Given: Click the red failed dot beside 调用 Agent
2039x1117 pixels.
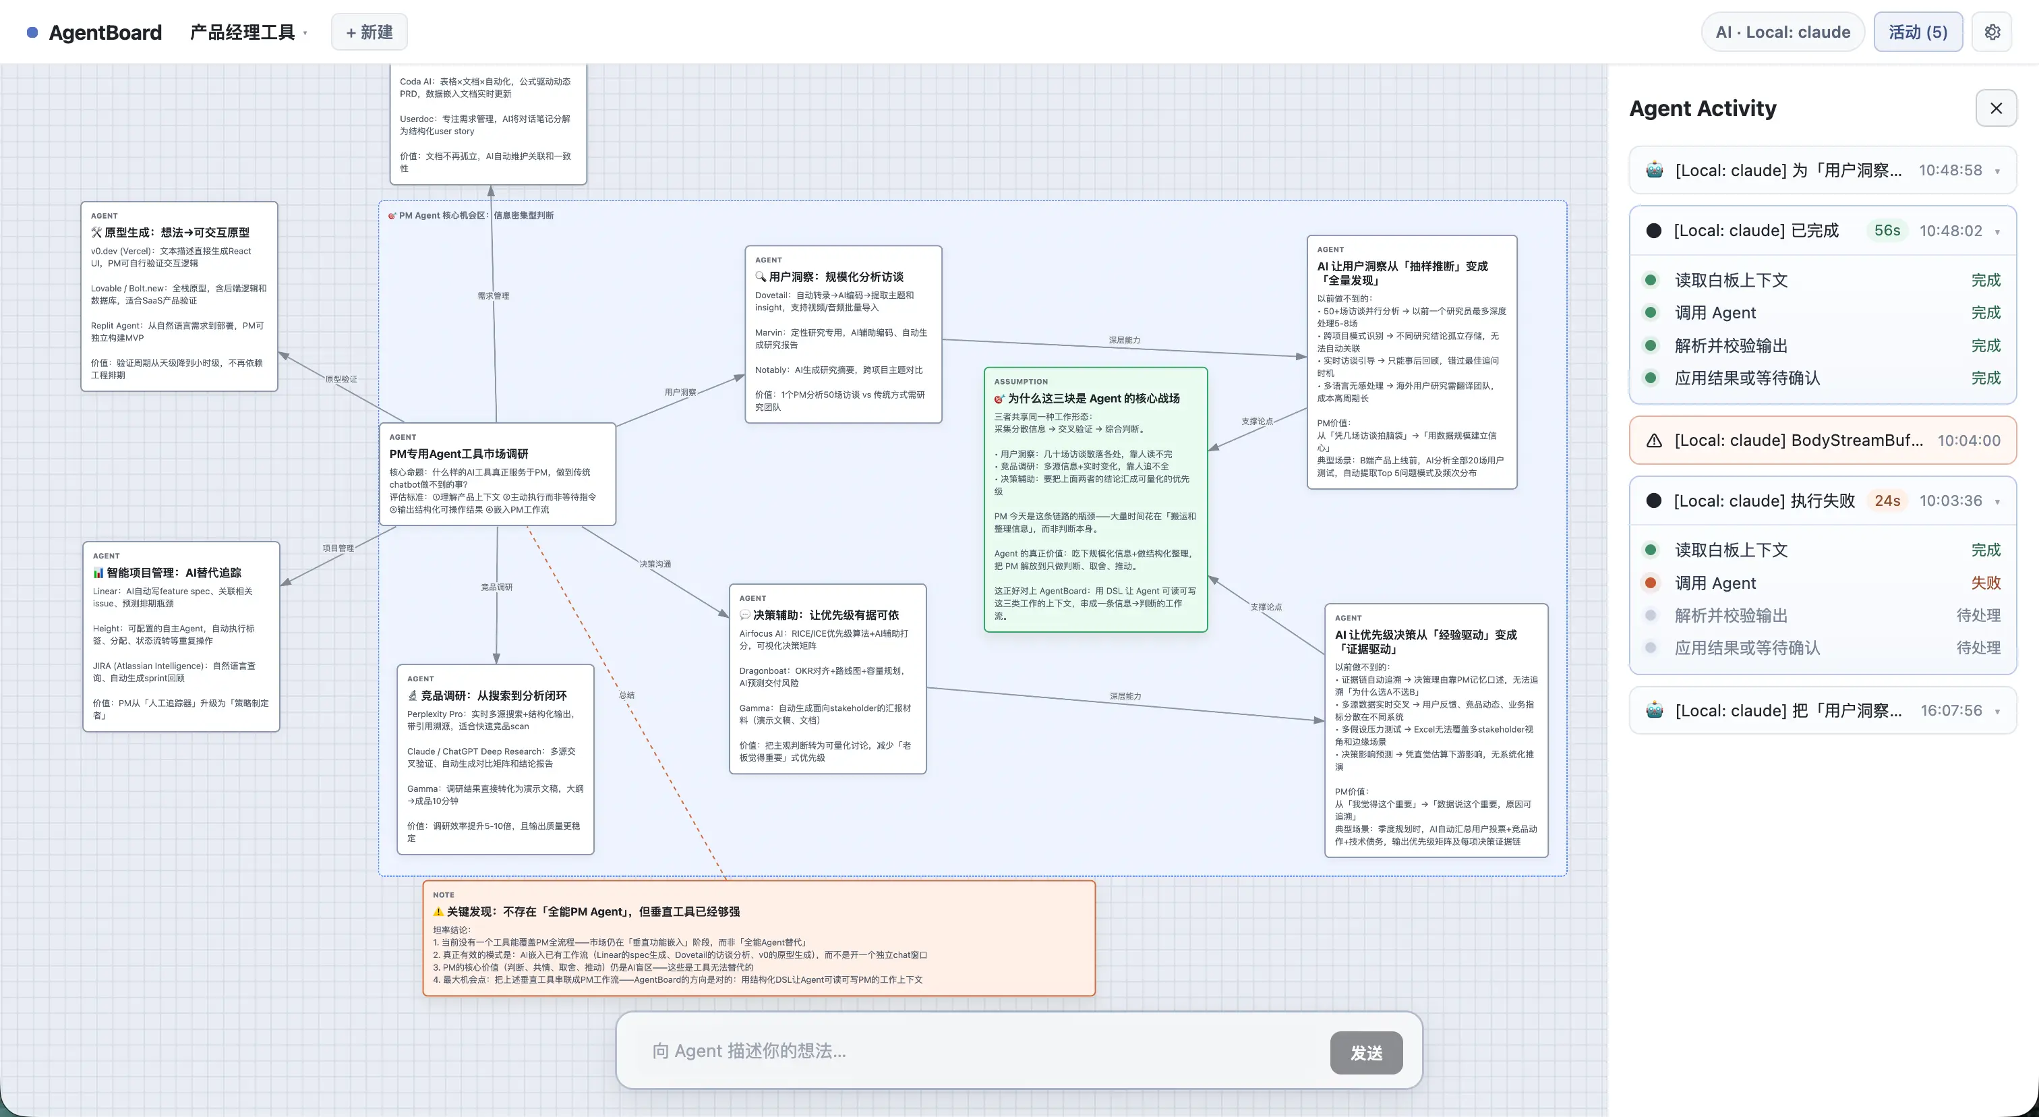Looking at the screenshot, I should click(1651, 583).
